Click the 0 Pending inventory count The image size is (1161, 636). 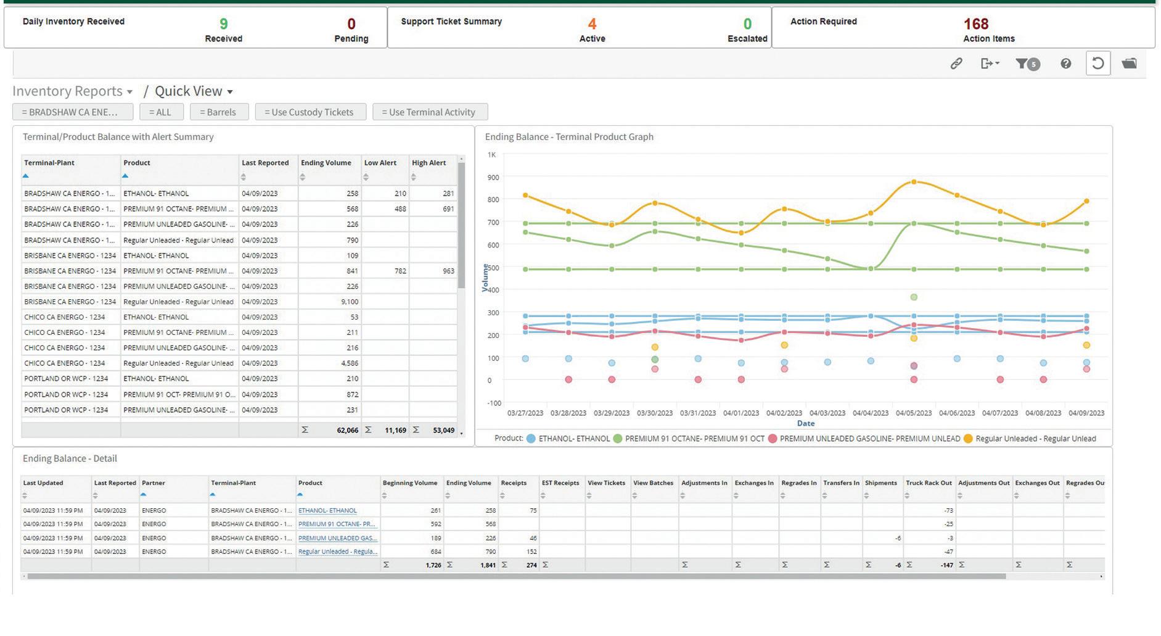pos(351,24)
